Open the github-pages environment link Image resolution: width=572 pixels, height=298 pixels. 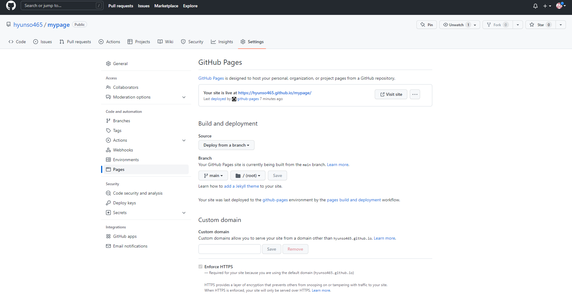[275, 200]
